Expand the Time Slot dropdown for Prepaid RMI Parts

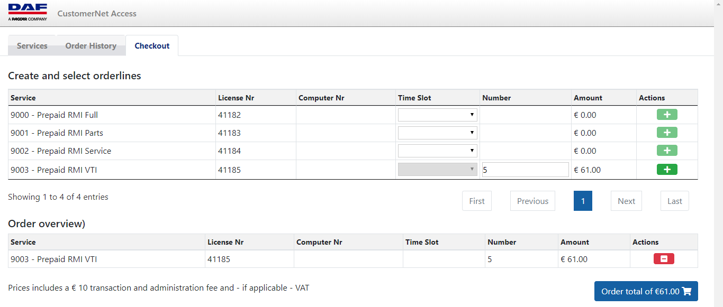point(437,132)
